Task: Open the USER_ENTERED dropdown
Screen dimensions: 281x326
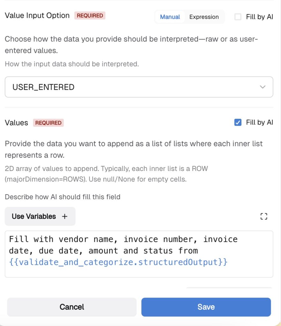Action: click(139, 87)
